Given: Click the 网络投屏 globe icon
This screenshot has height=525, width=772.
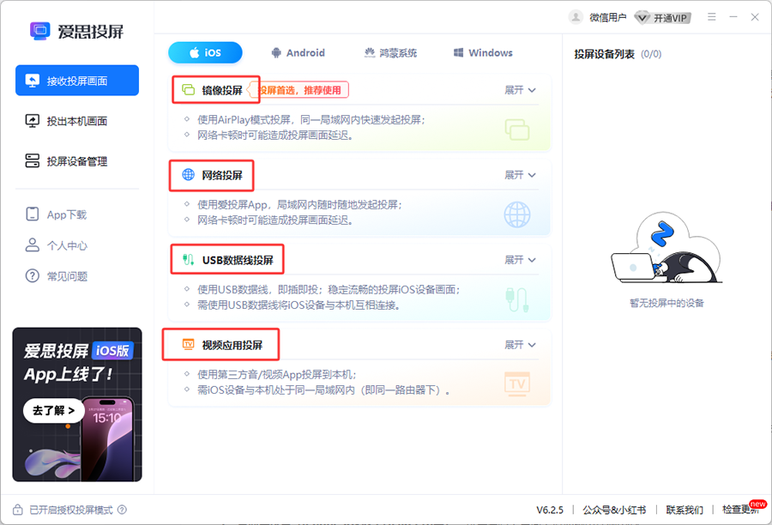Looking at the screenshot, I should coord(188,174).
